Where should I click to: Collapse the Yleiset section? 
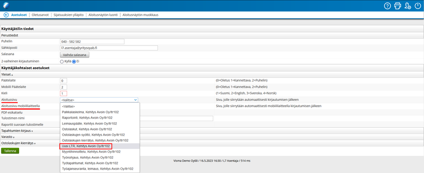[x=7, y=74]
